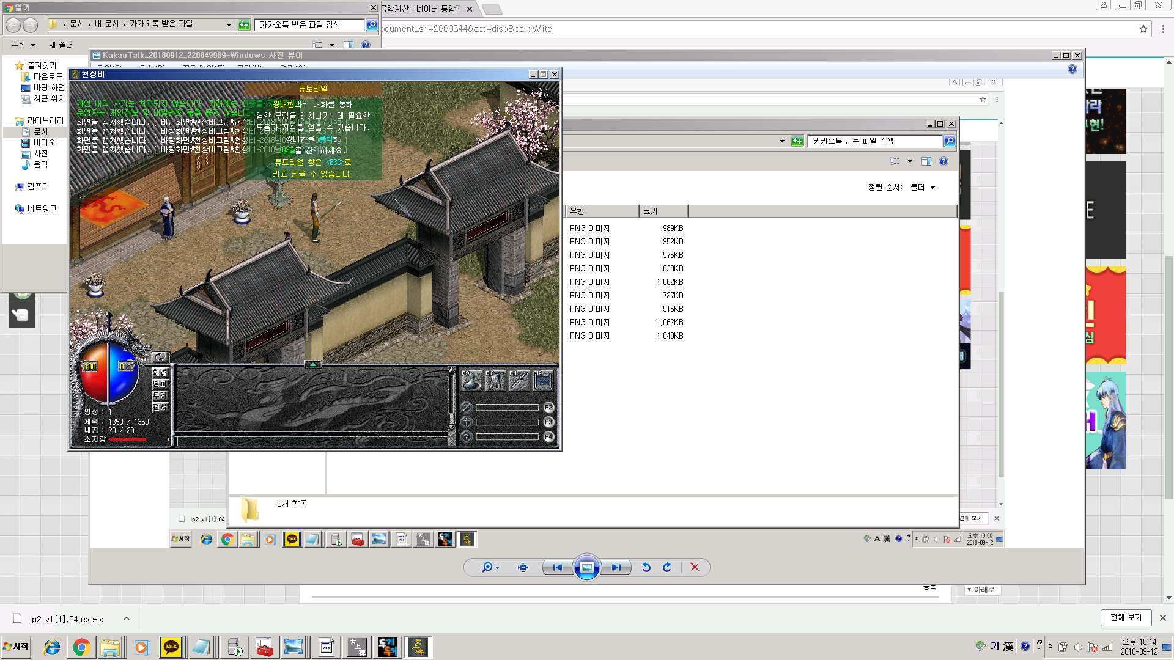Image resolution: width=1174 pixels, height=660 pixels.
Task: Select 다운로드 in favorites tree
Action: pos(47,76)
